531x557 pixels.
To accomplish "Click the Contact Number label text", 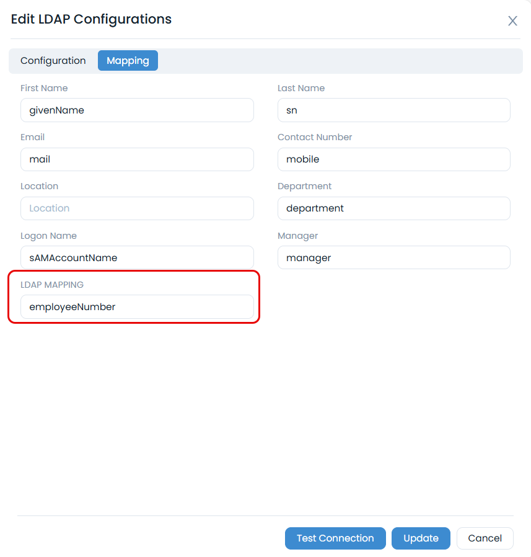I will 315,137.
